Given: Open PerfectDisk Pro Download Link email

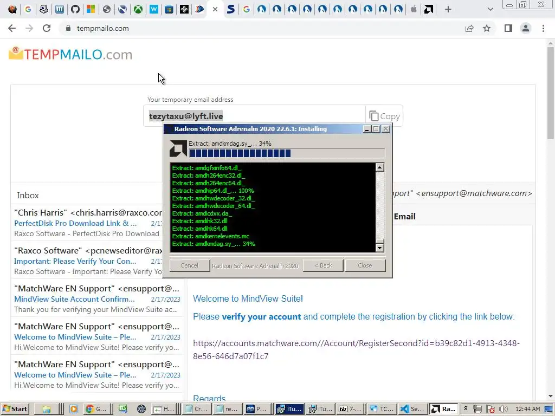Looking at the screenshot, I should [x=75, y=223].
